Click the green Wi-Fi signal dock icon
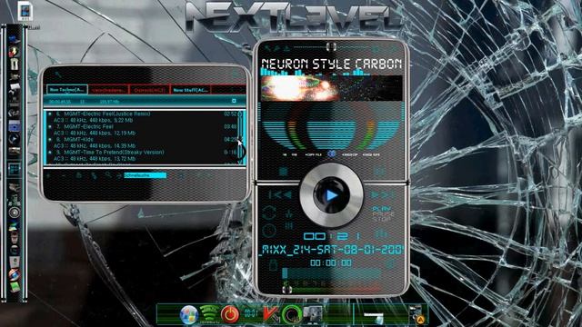Viewport: 582px width, 327px height. pyautogui.click(x=209, y=314)
